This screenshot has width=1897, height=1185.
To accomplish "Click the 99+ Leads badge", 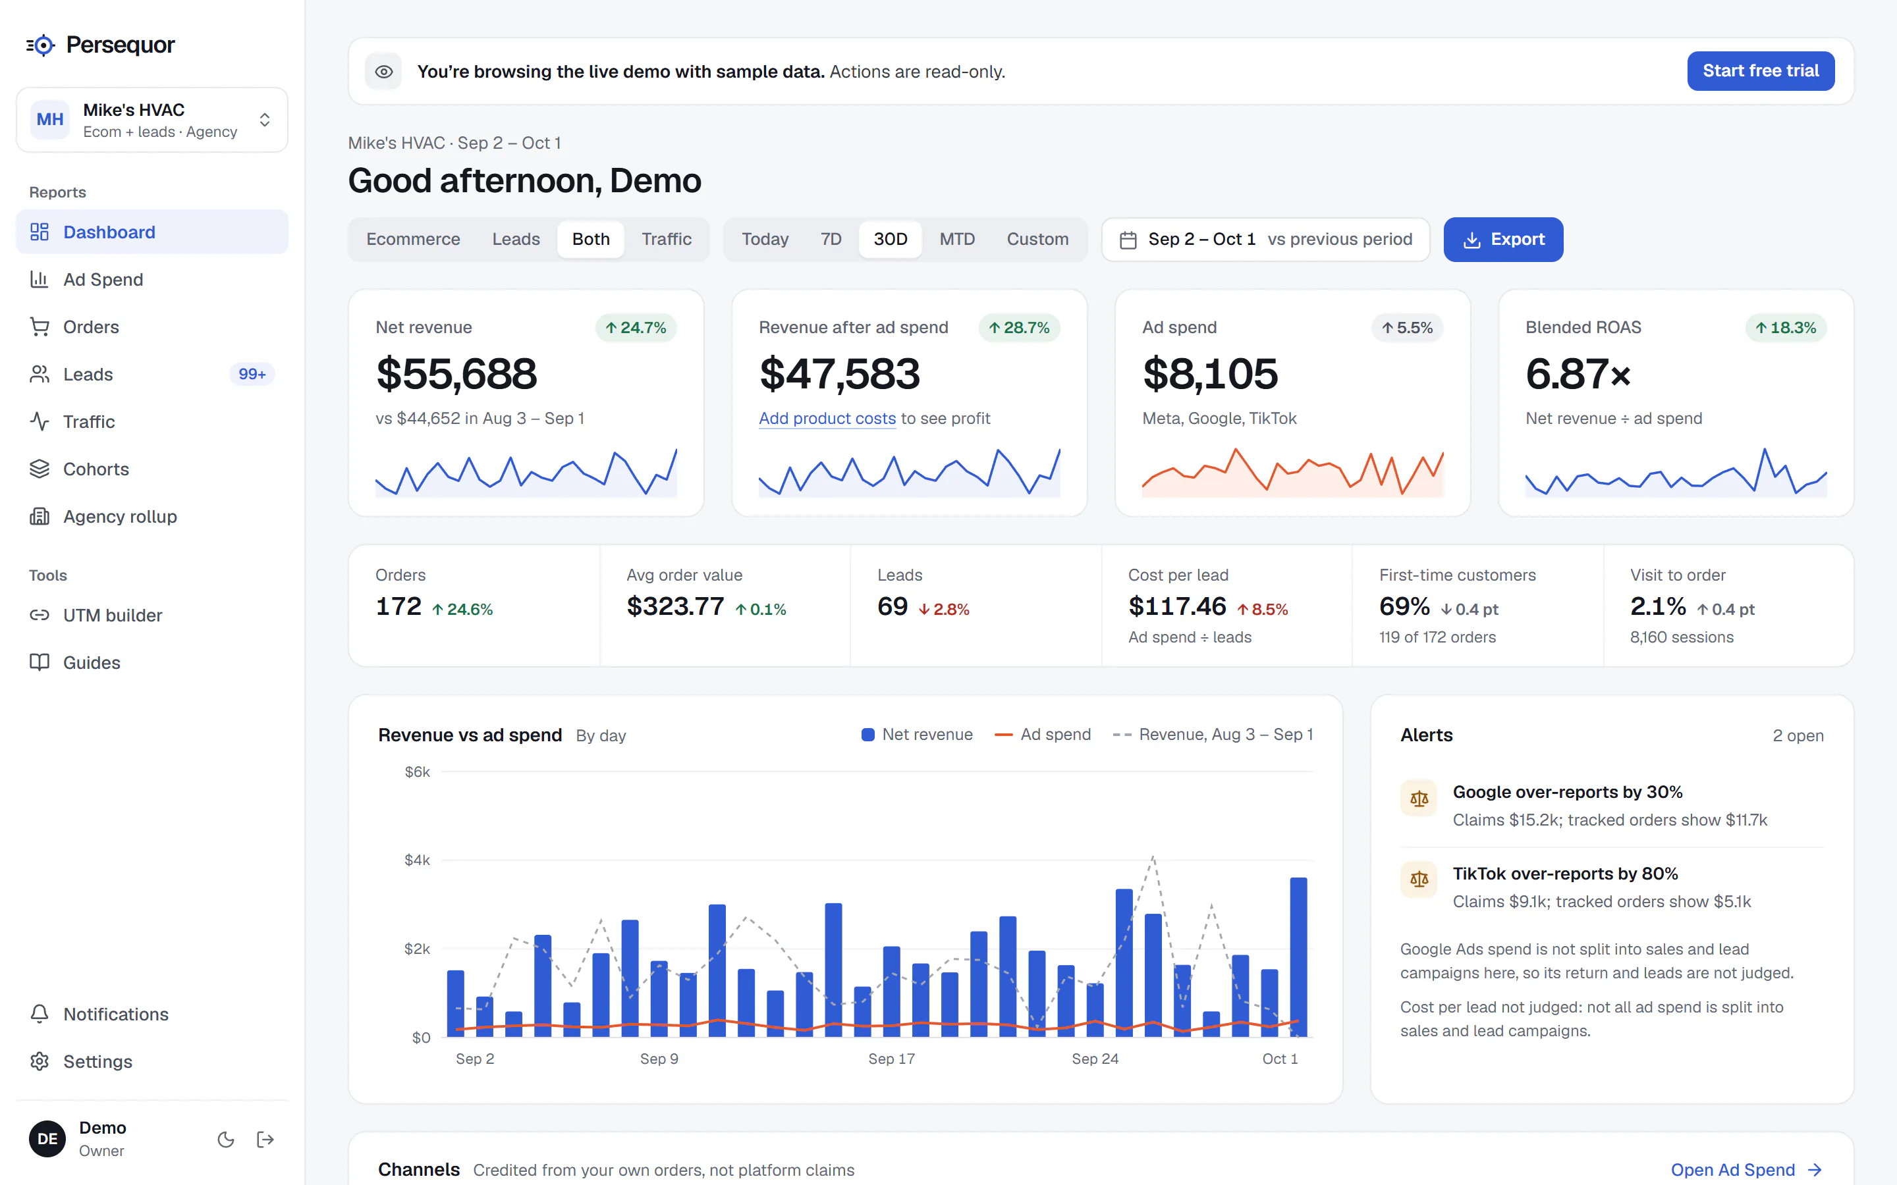I will (252, 374).
